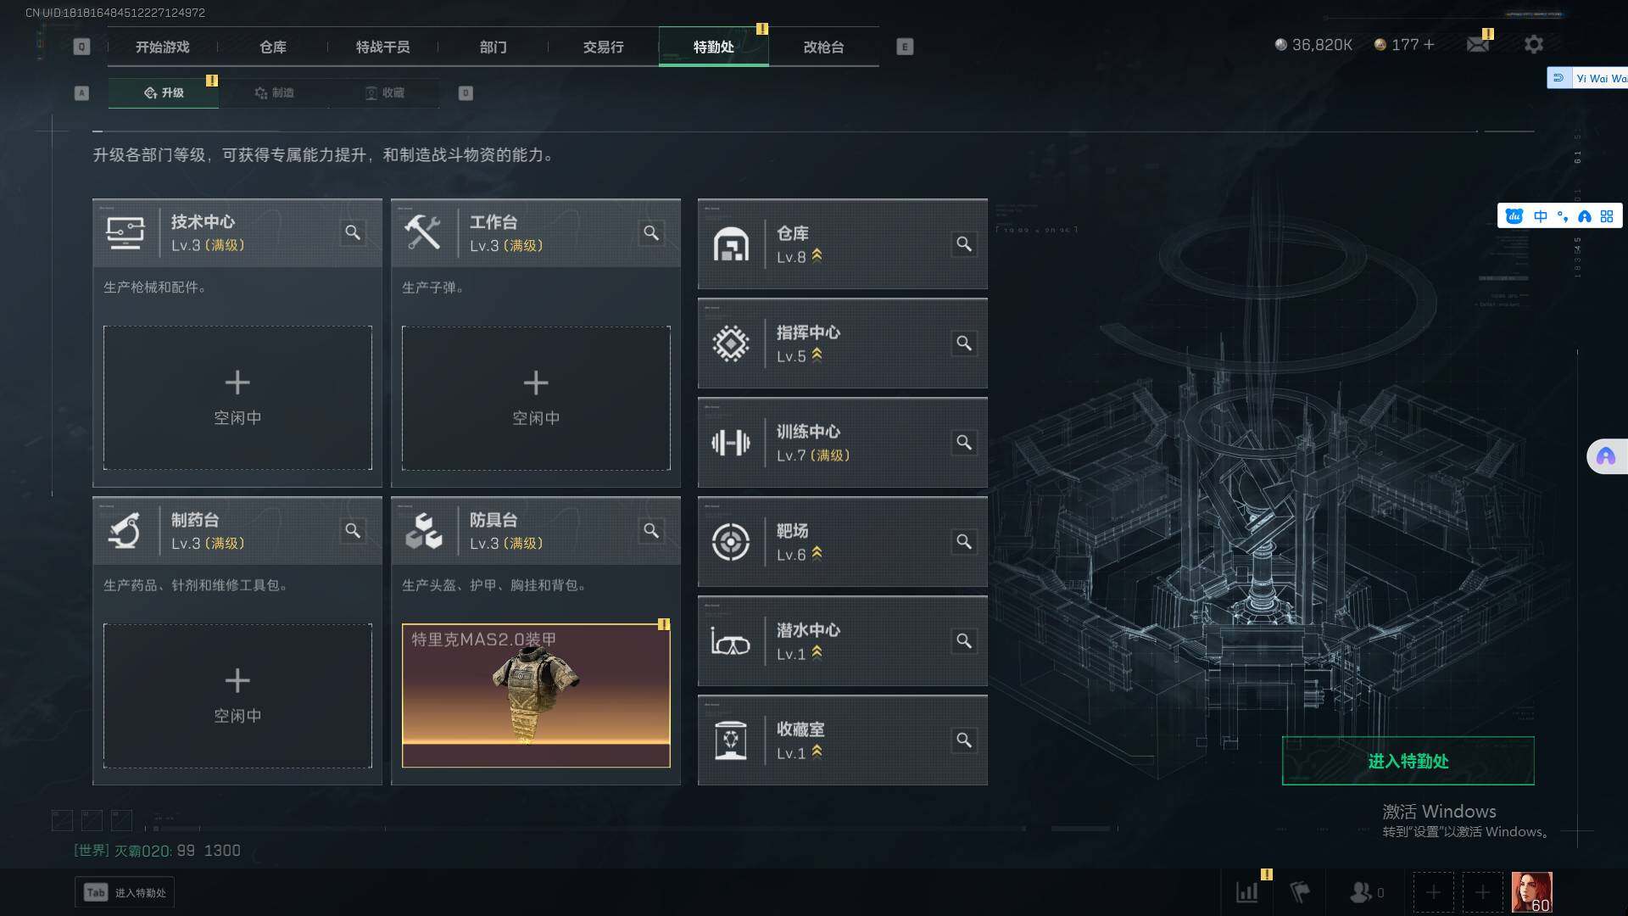Click magnifier icon on 技术中心 card
This screenshot has width=1628, height=916.
353,232
